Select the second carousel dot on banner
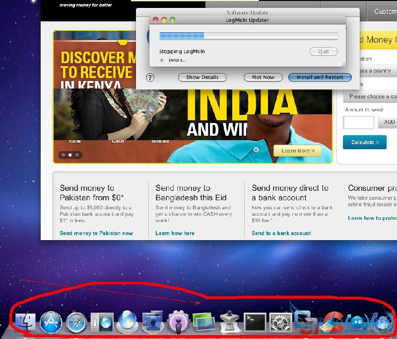Image resolution: width=397 pixels, height=339 pixels. pyautogui.click(x=70, y=155)
